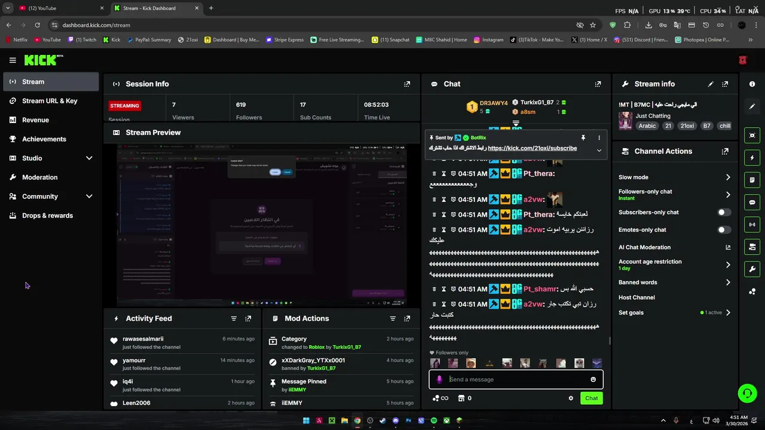Pop out the Activity Feed panel
765x430 pixels.
[x=248, y=319]
